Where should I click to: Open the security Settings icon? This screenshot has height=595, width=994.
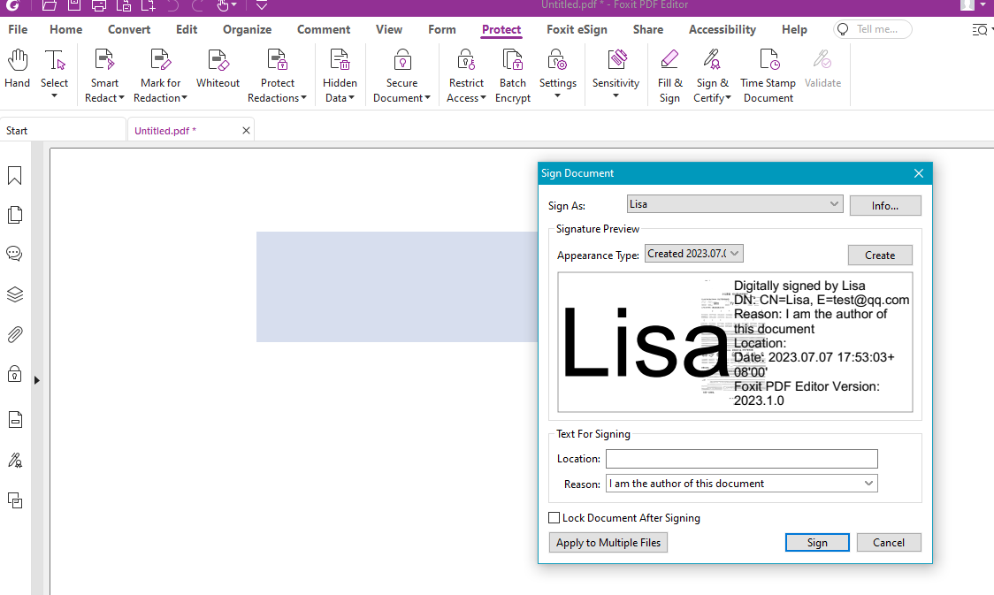coord(557,61)
